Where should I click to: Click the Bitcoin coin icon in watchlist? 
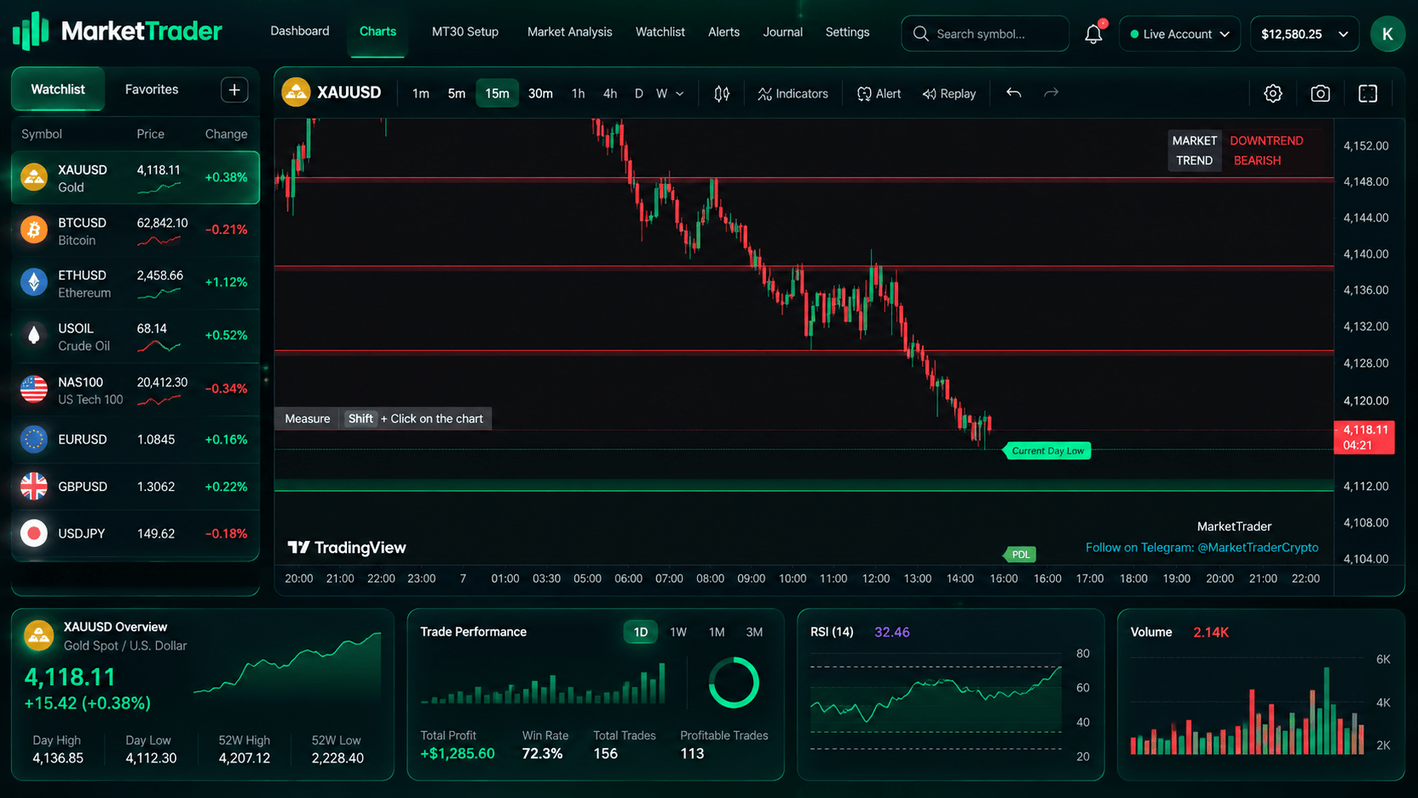click(34, 230)
